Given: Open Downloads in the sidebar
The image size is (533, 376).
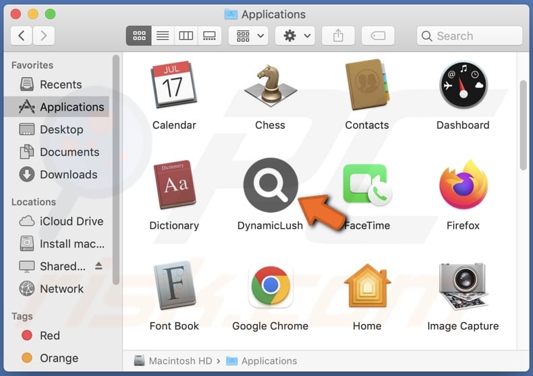Looking at the screenshot, I should (x=57, y=174).
